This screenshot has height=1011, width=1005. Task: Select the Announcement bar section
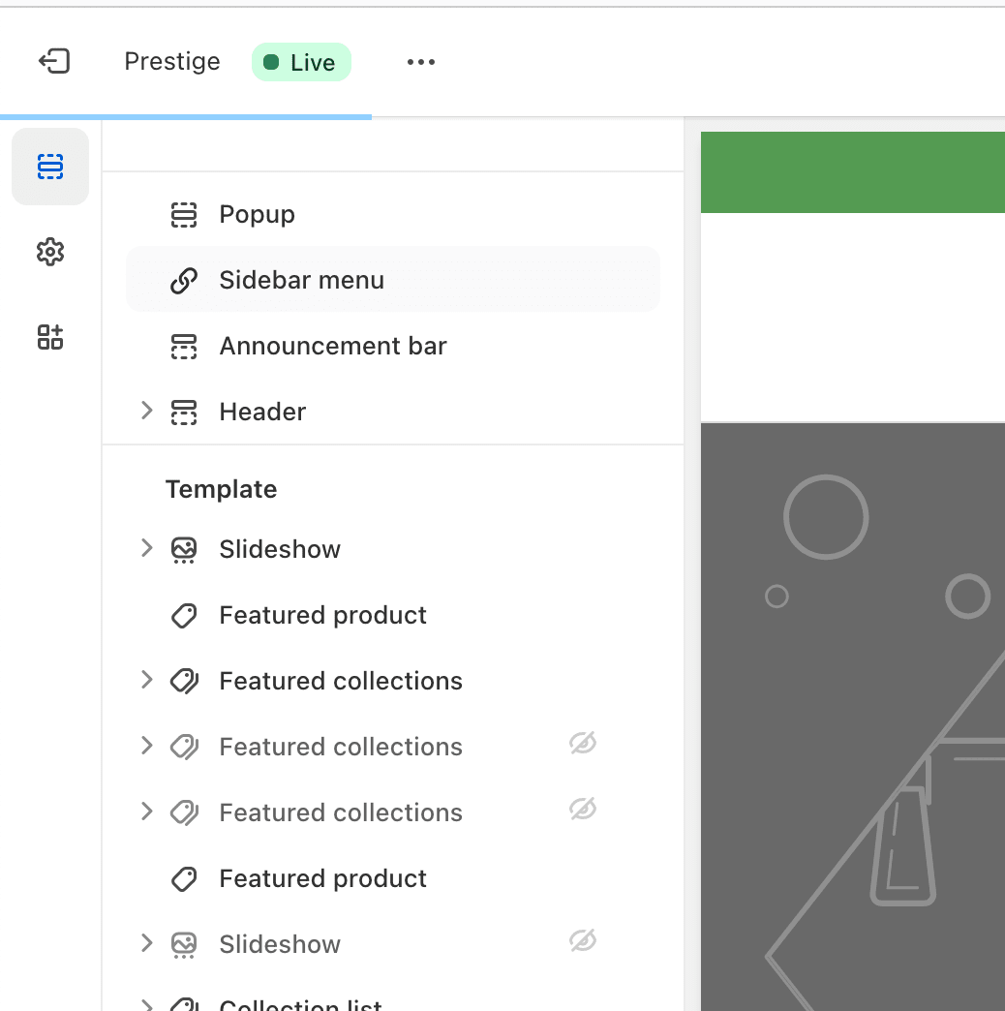(x=393, y=346)
